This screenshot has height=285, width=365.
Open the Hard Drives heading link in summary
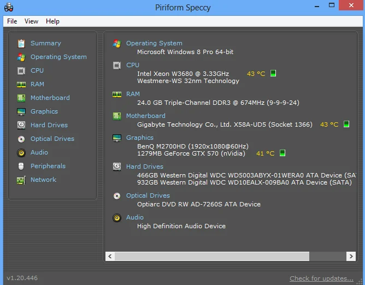[x=145, y=167]
